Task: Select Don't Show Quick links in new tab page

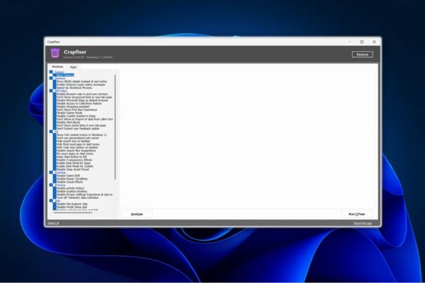Action: pos(81,126)
